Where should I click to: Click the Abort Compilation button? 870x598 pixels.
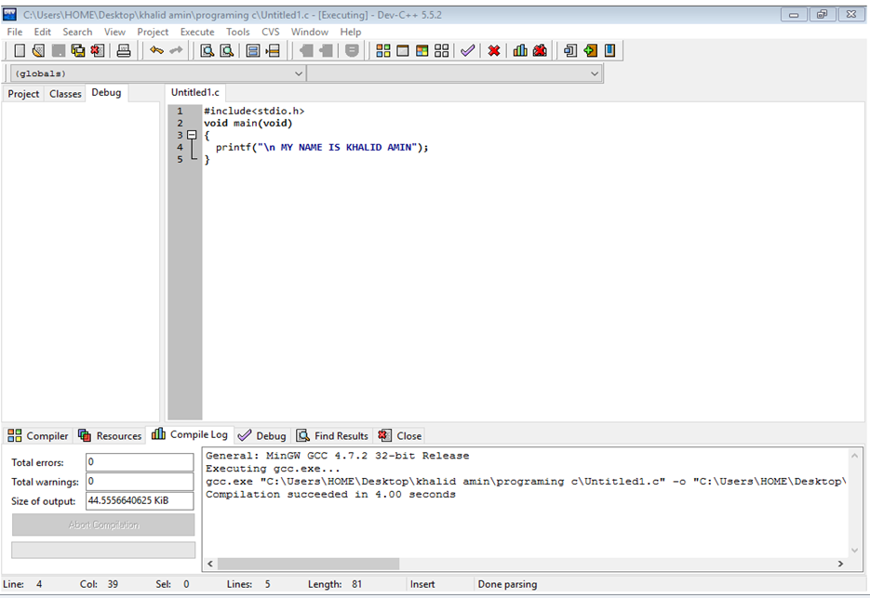[x=103, y=525]
